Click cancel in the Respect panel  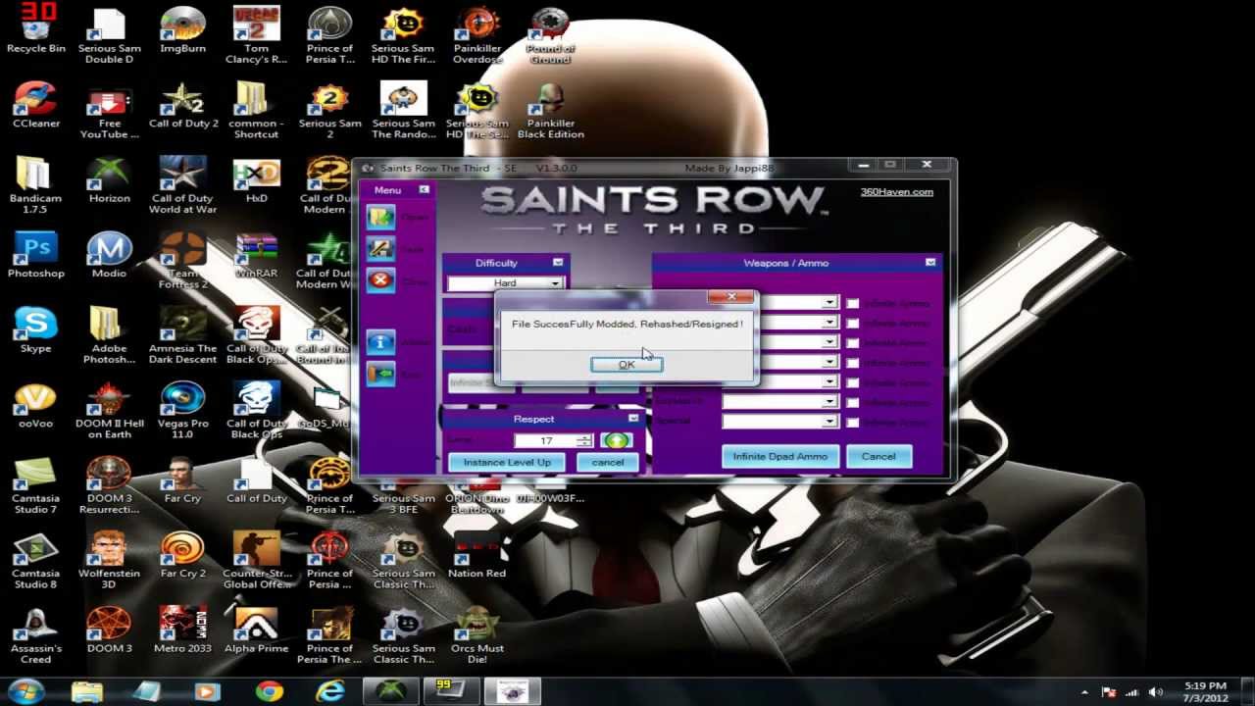(x=608, y=462)
